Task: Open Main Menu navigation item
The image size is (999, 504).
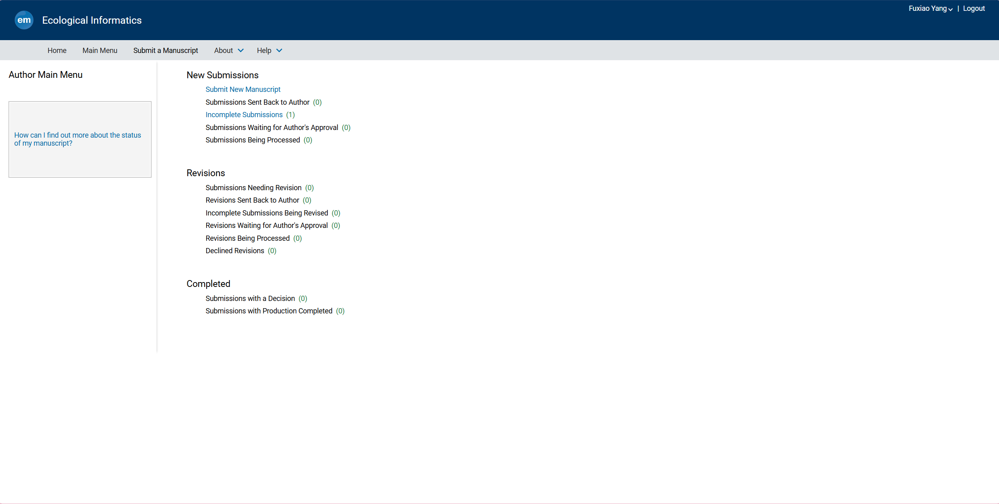Action: pos(99,51)
